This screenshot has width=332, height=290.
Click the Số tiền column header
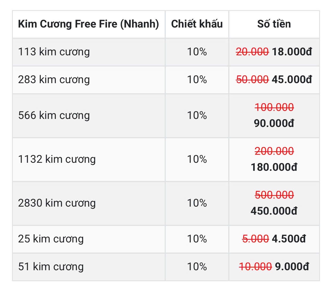(274, 24)
